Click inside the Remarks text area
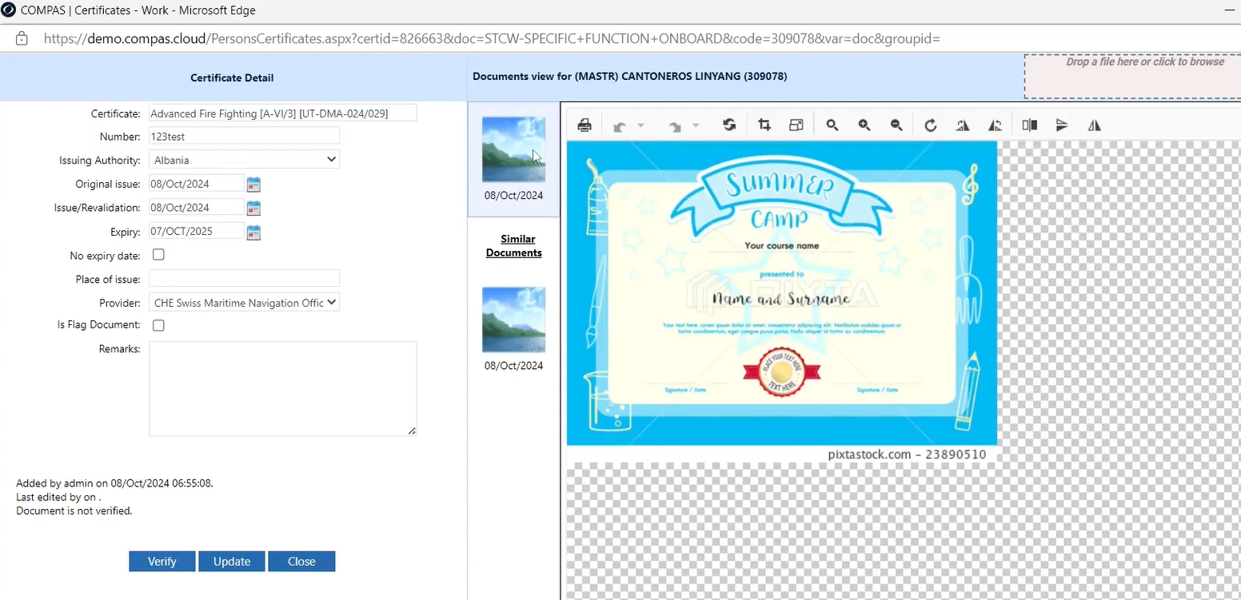Screen dimensions: 1241x600 pyautogui.click(x=282, y=389)
